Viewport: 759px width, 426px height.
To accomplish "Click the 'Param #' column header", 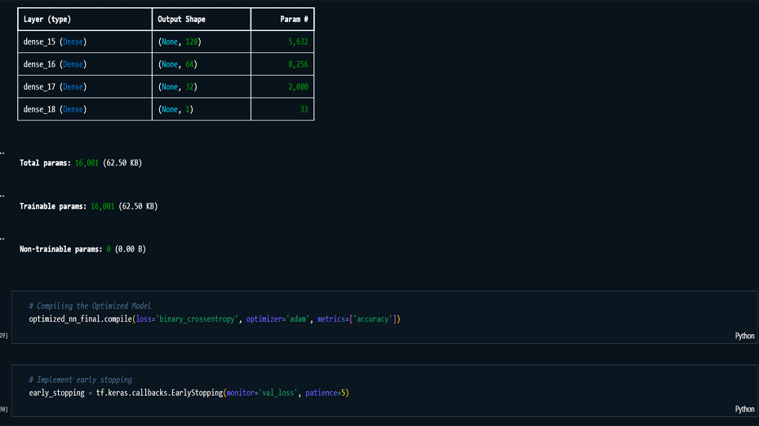I will pyautogui.click(x=294, y=19).
